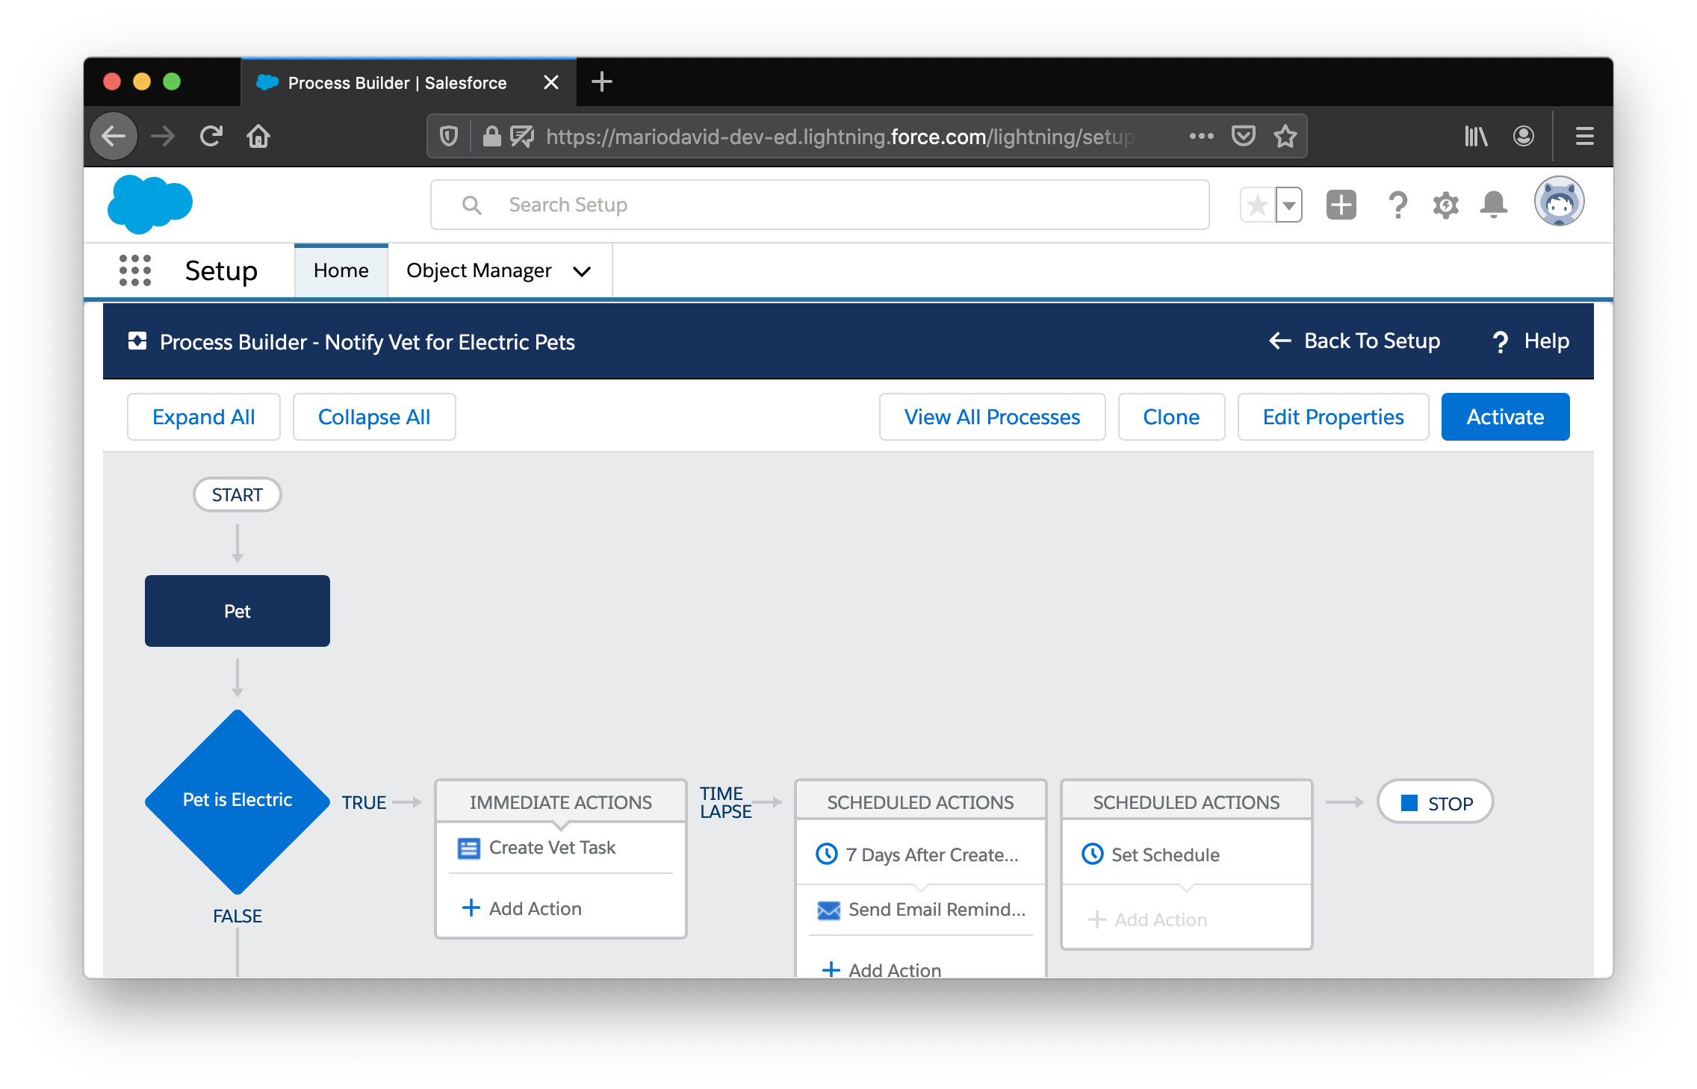Image resolution: width=1697 pixels, height=1089 pixels.
Task: Select the Object Manager tab
Action: tap(479, 270)
